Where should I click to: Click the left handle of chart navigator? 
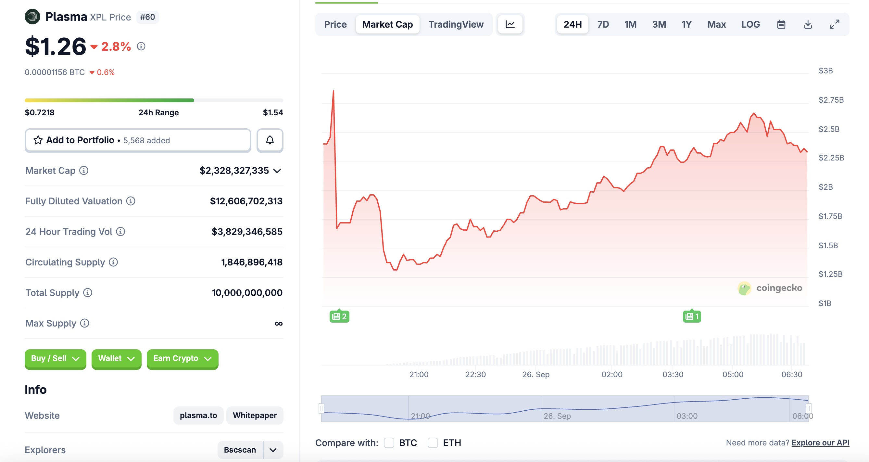(x=321, y=408)
